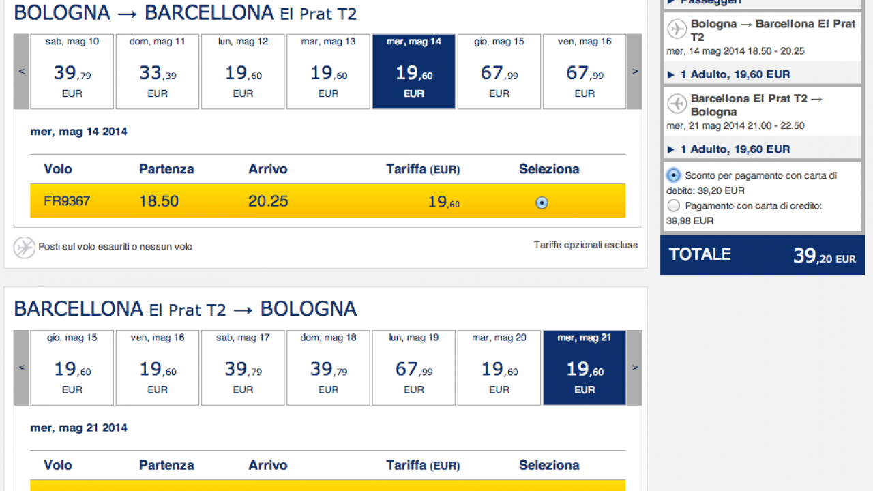The image size is (873, 491).
Task: Click the plane icon beside Barcellona → Bologna summary
Action: click(677, 104)
